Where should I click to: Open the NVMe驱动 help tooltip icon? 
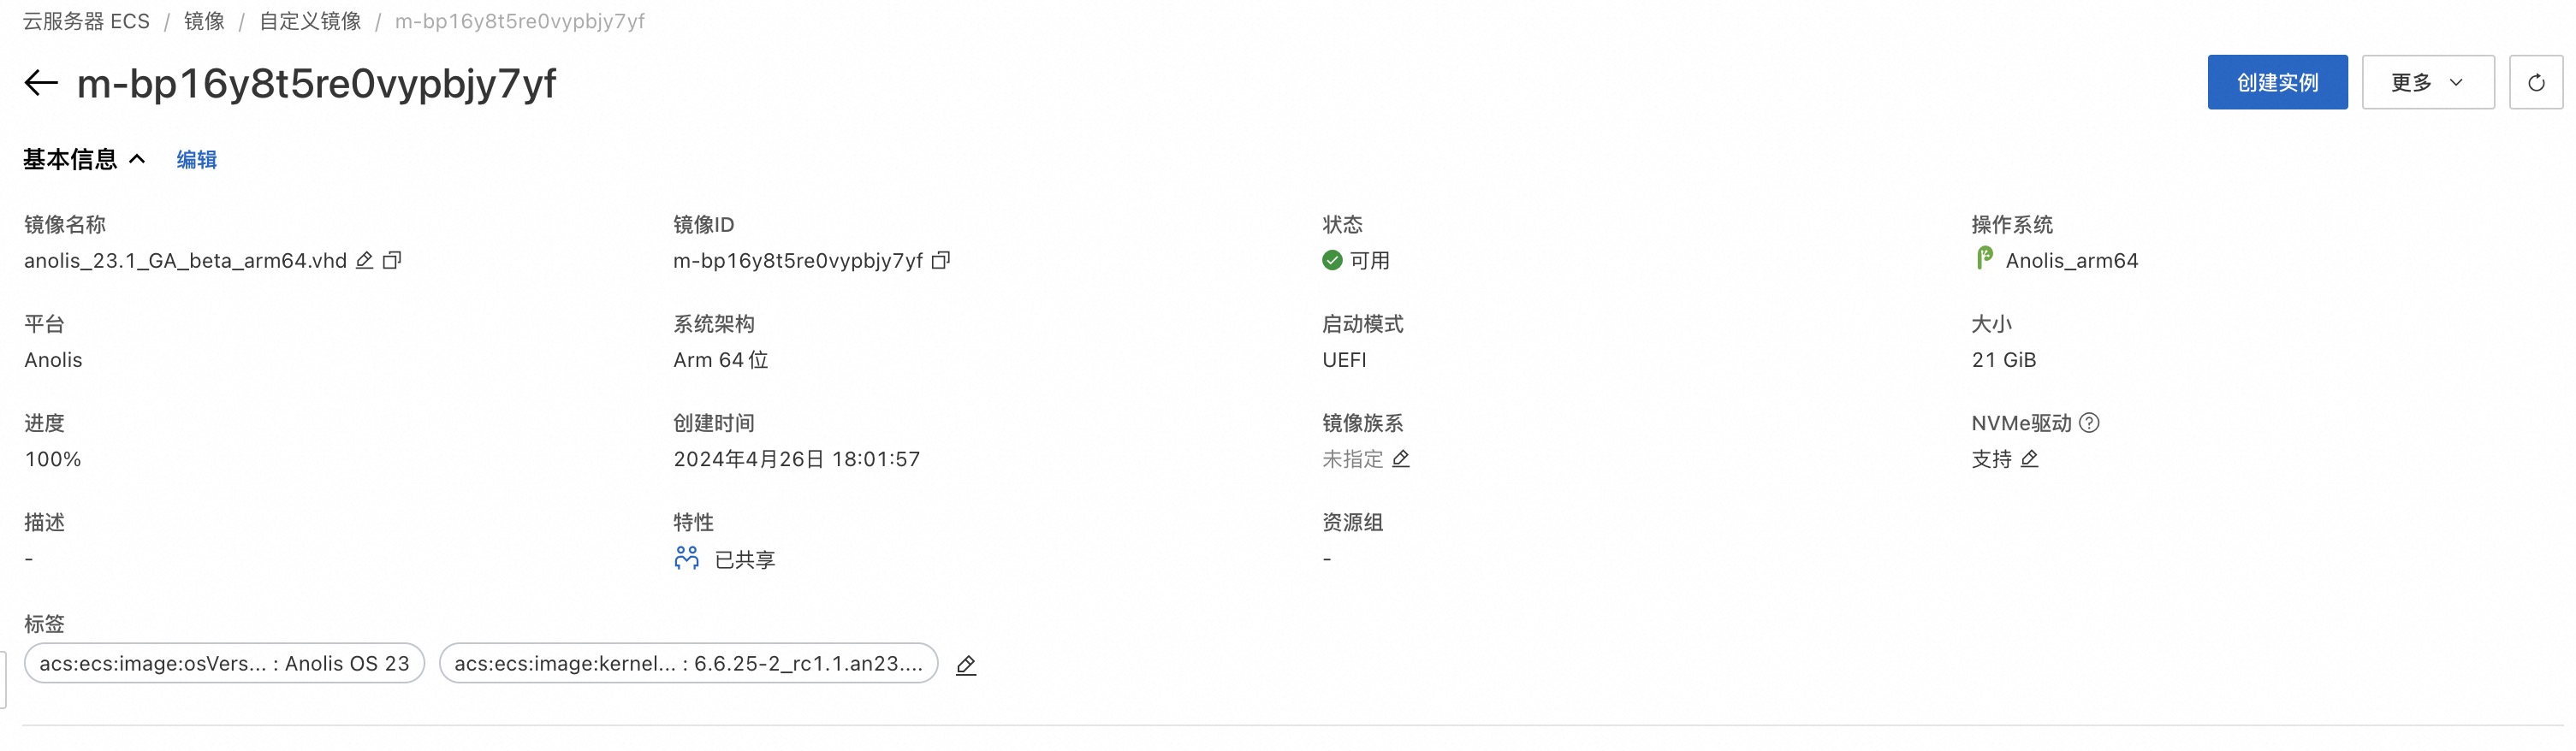tap(2089, 423)
